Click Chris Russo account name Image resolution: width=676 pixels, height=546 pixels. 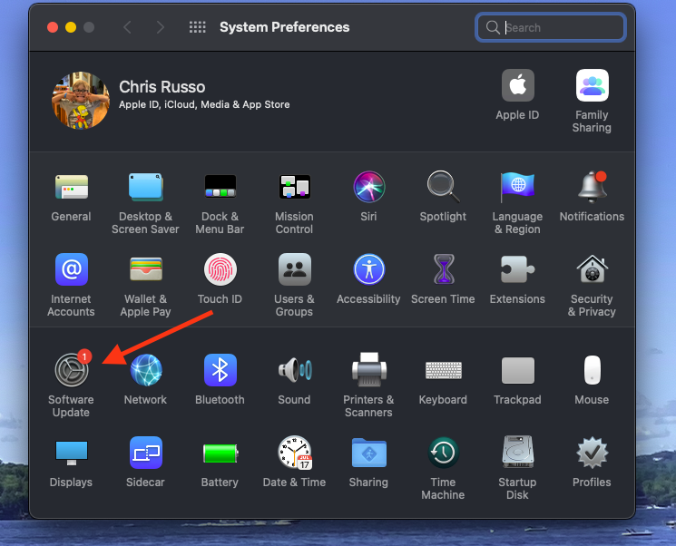click(162, 87)
